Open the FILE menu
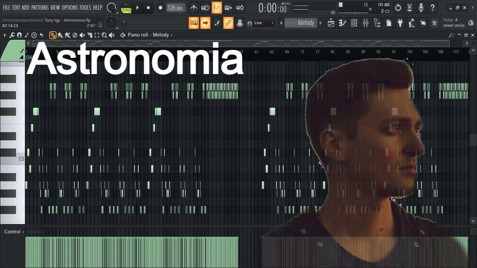The width and height of the screenshot is (477, 268). click(x=6, y=7)
